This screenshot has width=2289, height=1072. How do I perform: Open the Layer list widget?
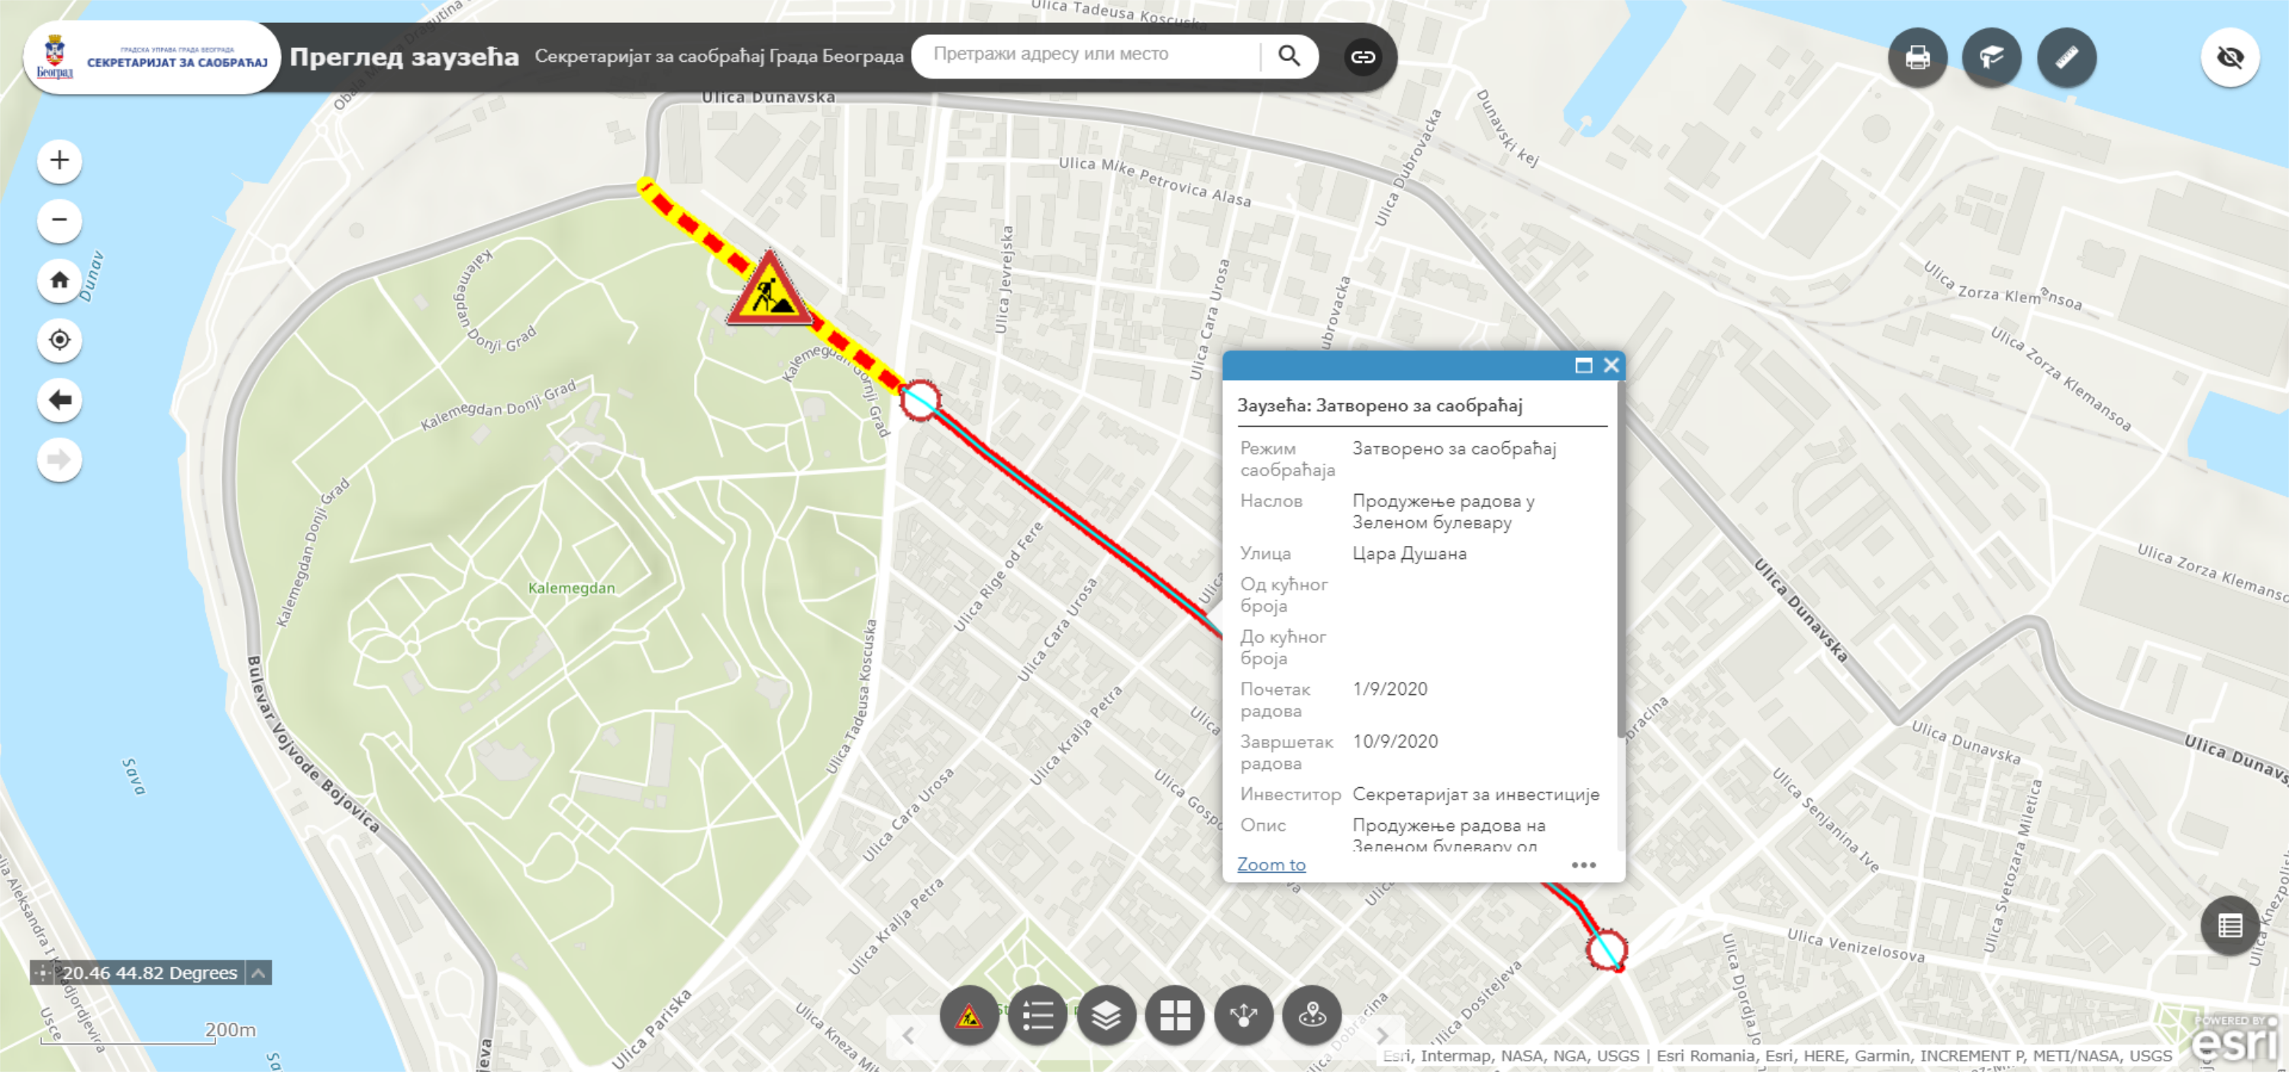click(x=1106, y=1014)
